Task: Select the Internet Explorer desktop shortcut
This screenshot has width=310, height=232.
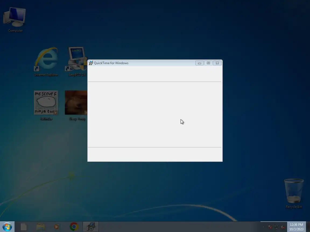Action: [x=46, y=61]
